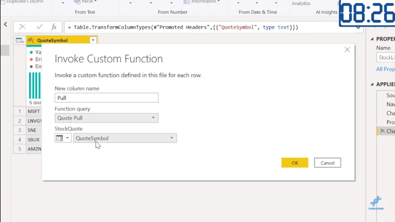Select the SNE cell
The width and height of the screenshot is (395, 222).
coord(34,130)
